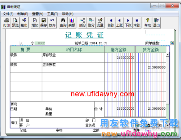
Task: Click the 审核 label at the bottom
Action: click(59, 130)
